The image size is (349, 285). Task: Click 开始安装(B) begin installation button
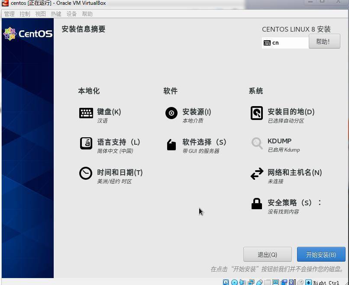[x=321, y=254]
